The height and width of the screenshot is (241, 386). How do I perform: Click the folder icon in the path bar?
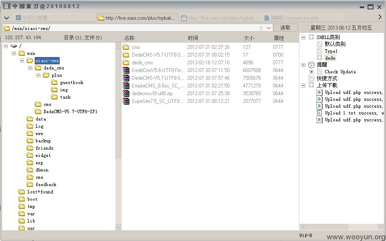7,28
